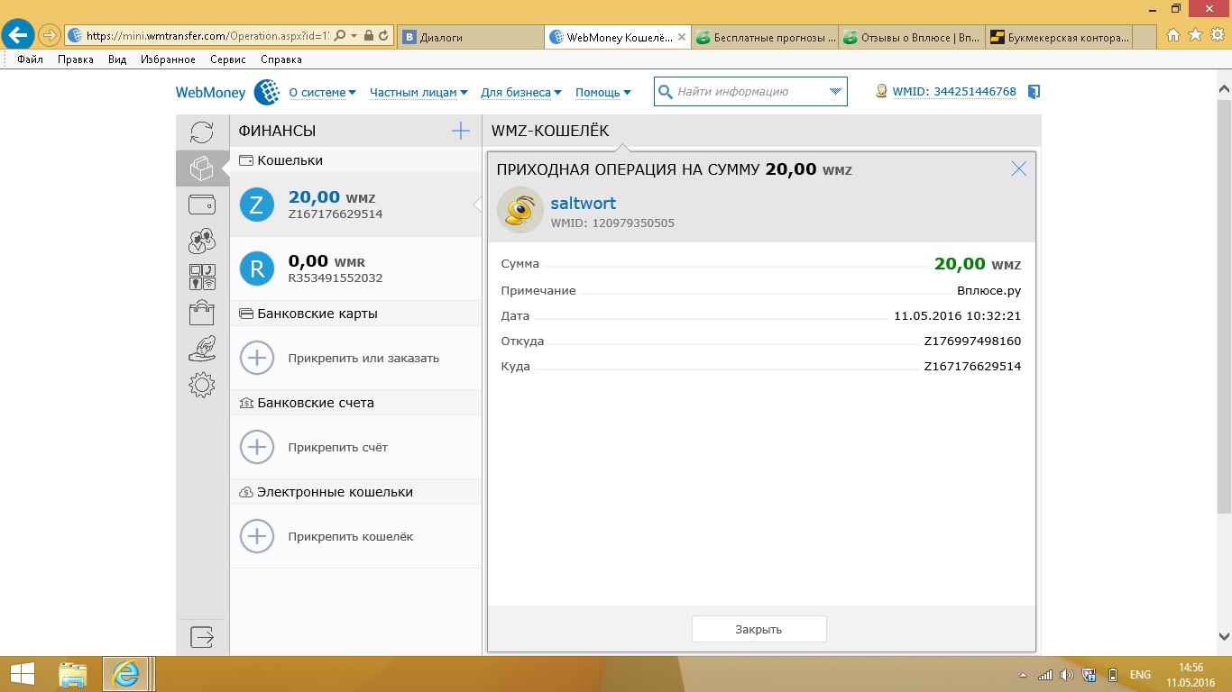Expand the Помощь dropdown menu
The height and width of the screenshot is (692, 1232).
coord(602,92)
